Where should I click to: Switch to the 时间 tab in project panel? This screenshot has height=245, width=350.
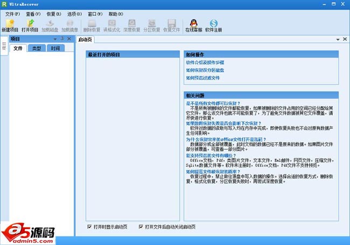(55, 48)
